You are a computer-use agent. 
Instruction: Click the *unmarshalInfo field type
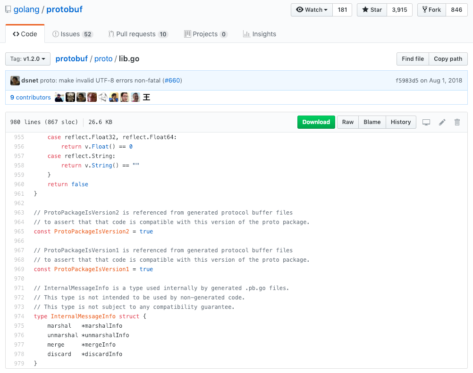click(105, 335)
